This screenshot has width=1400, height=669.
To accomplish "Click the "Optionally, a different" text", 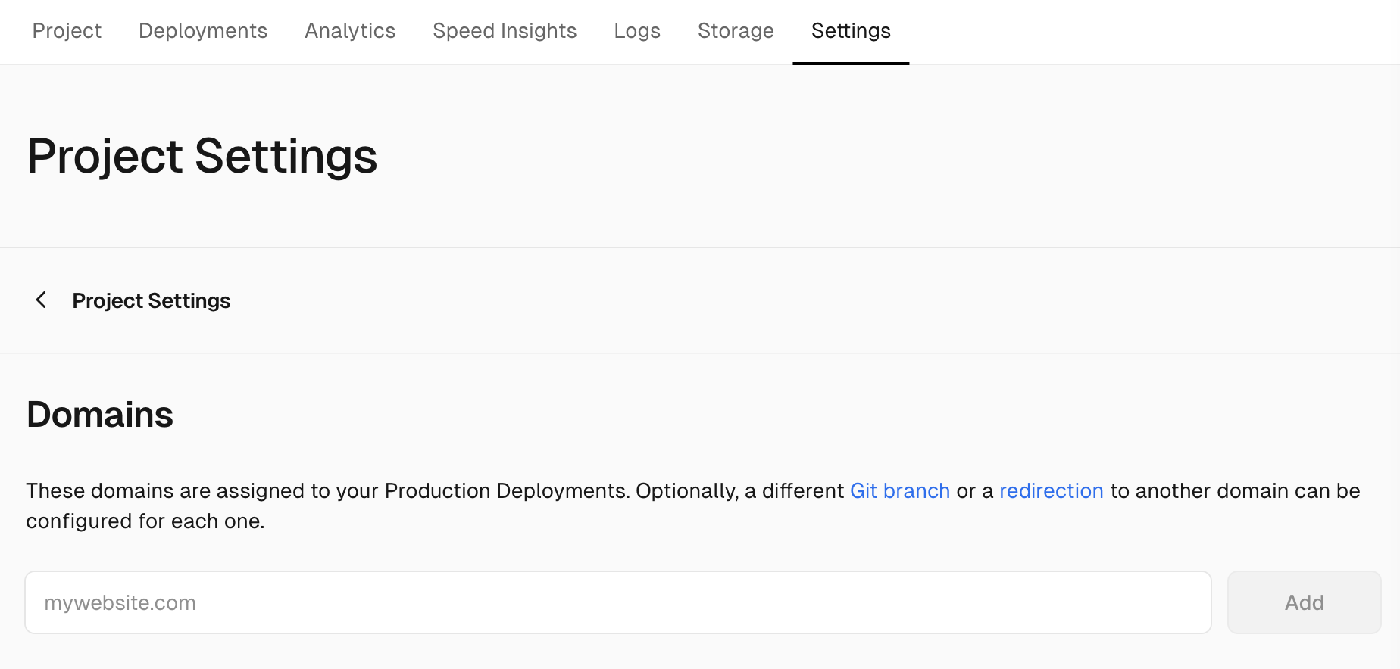I will (739, 491).
